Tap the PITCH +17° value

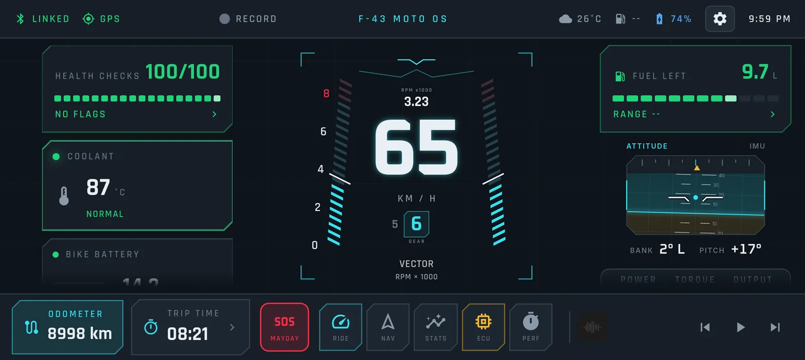tap(746, 249)
